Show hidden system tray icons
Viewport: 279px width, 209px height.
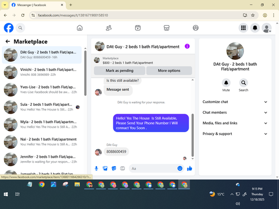(x=232, y=195)
